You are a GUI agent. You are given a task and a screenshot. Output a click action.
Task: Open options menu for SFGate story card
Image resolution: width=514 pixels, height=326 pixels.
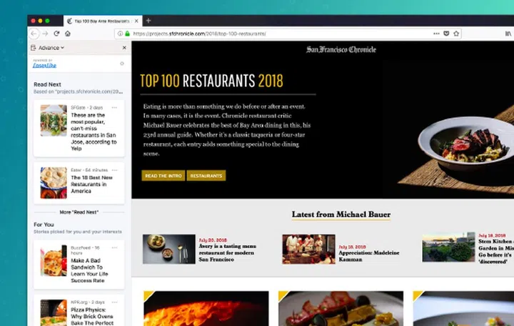(x=114, y=108)
